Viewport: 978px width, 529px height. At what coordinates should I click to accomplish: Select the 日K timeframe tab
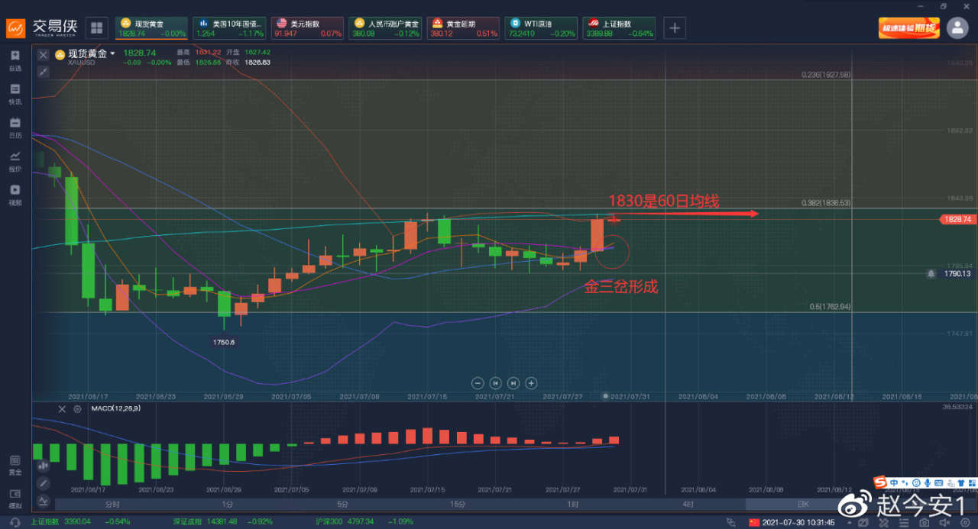pyautogui.click(x=804, y=505)
